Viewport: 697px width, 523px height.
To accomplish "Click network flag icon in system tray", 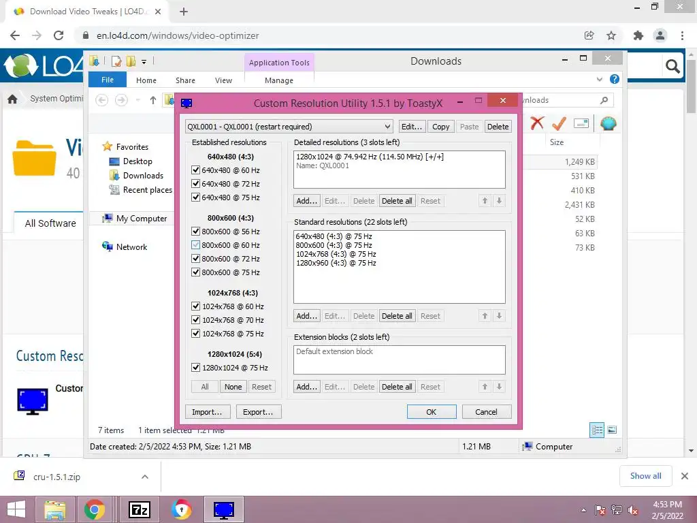I will 600,510.
